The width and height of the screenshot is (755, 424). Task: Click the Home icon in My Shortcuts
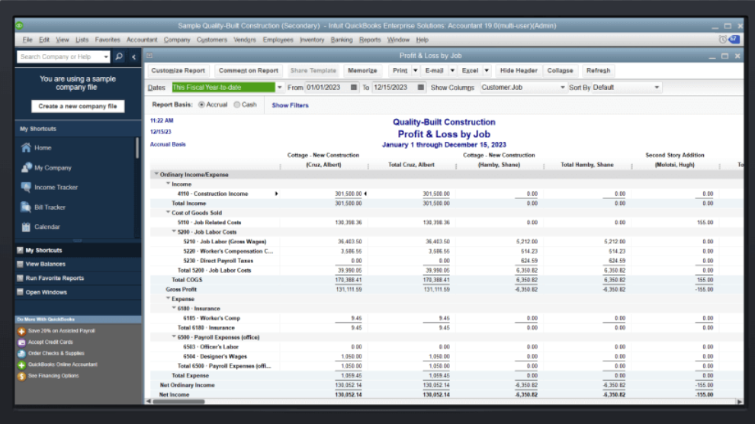tap(26, 148)
